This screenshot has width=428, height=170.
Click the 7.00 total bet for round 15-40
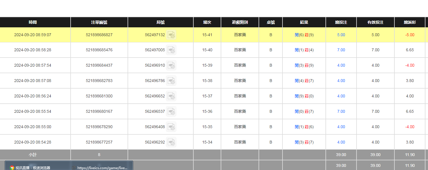point(341,50)
